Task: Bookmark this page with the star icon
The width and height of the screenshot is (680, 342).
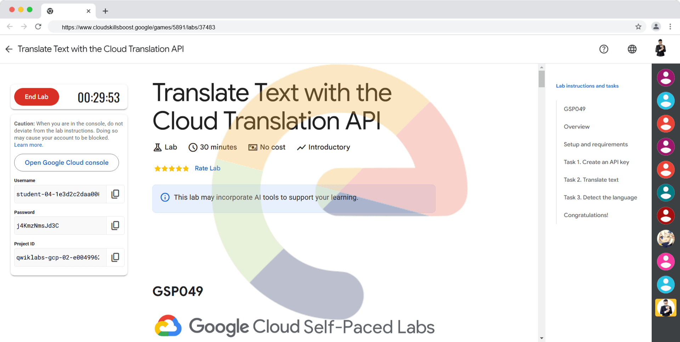Action: point(638,27)
